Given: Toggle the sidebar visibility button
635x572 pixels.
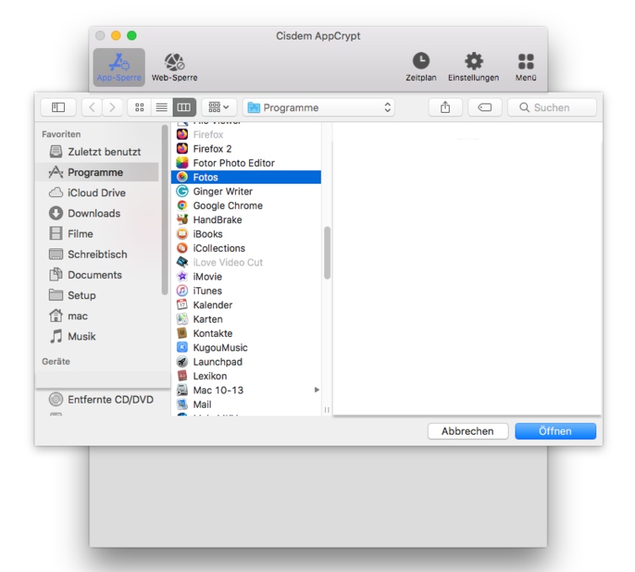Looking at the screenshot, I should pyautogui.click(x=58, y=107).
